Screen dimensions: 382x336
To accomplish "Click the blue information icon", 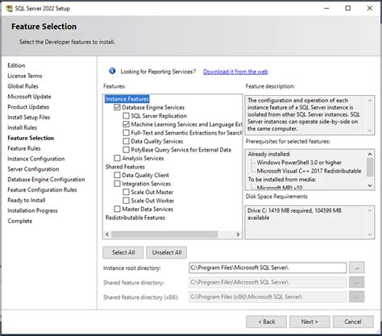I will click(x=112, y=71).
